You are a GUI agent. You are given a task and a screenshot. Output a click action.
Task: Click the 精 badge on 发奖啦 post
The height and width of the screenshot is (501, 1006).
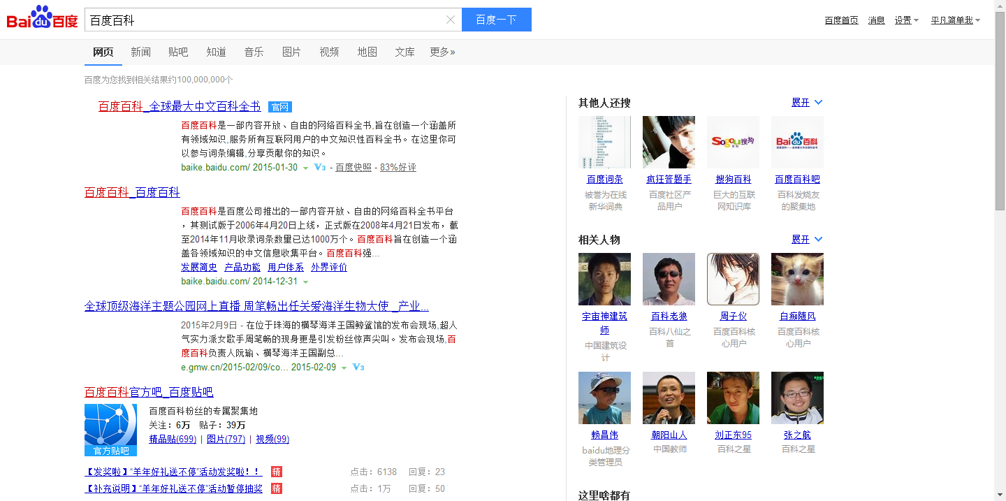click(x=277, y=472)
